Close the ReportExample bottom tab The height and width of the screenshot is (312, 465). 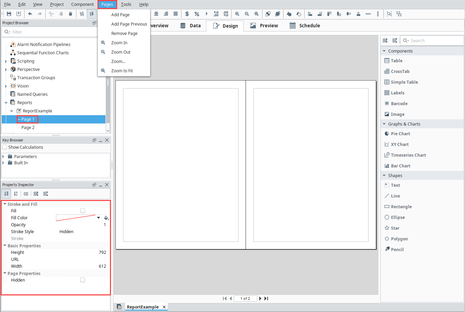(x=164, y=307)
